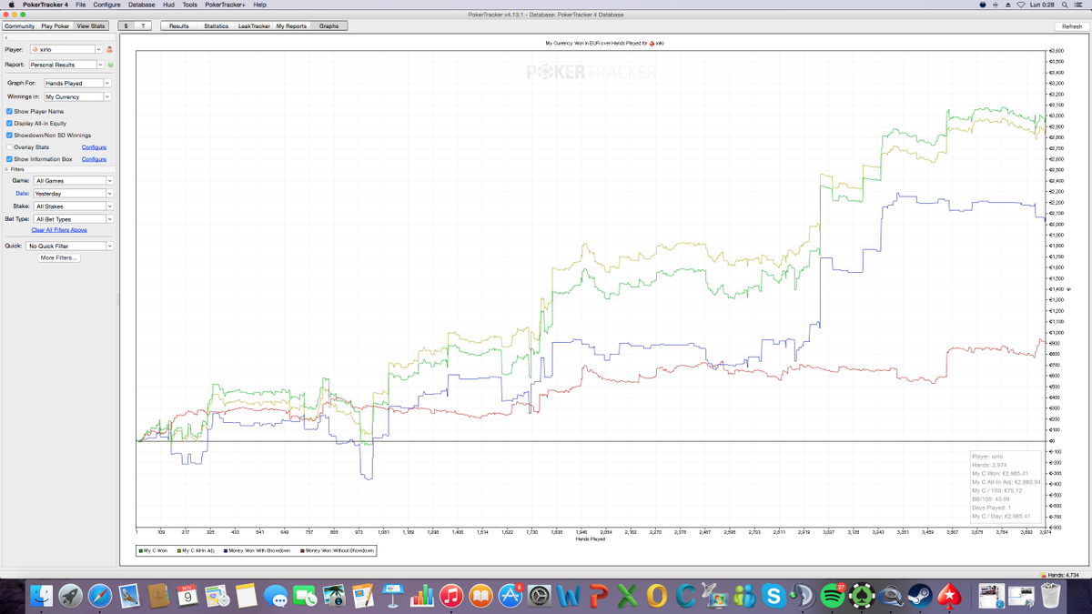Open the Database menu
Viewport: 1092px width, 614px height.
(x=141, y=5)
